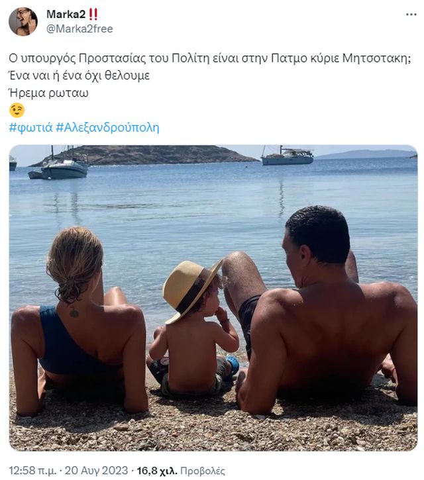This screenshot has width=424, height=480.
Task: Click the 20 Αυγ 2023 date
Action: (96, 470)
